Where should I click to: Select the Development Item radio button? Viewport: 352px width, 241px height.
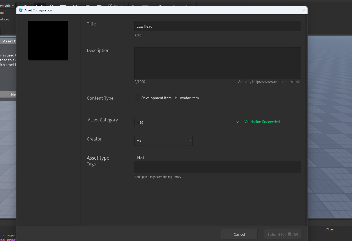pos(137,98)
